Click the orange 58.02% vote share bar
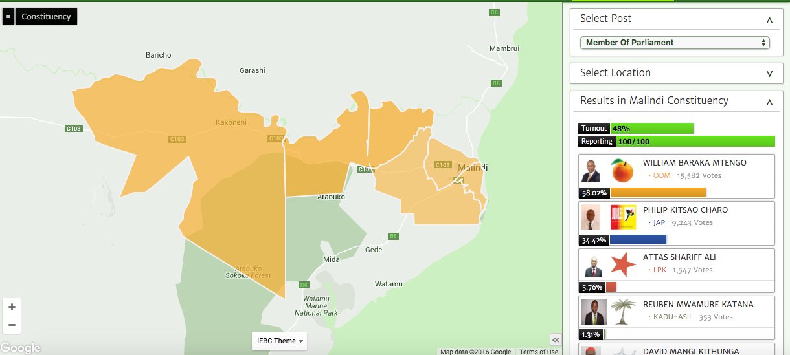Screen dimensions: 790x355 click(x=658, y=193)
